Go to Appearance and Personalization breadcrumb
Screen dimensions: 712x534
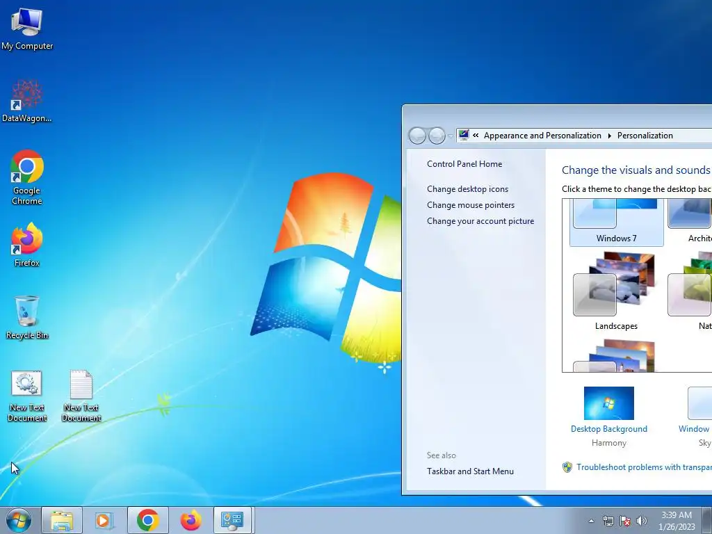(x=542, y=136)
